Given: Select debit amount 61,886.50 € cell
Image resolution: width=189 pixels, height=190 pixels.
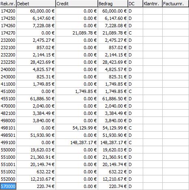Looking at the screenshot, I should 36,99.
